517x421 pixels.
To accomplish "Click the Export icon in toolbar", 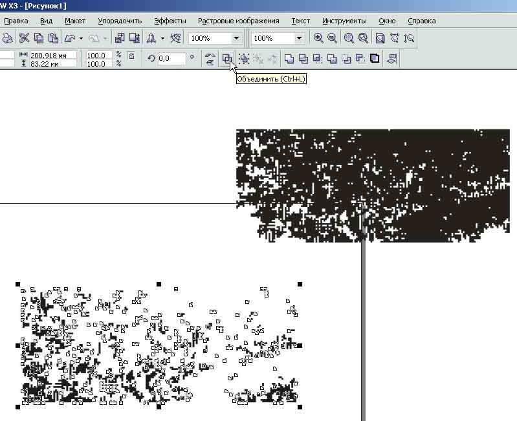I will [x=134, y=39].
